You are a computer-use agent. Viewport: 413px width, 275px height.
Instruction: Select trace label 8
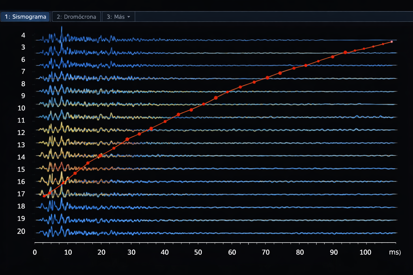(x=23, y=84)
